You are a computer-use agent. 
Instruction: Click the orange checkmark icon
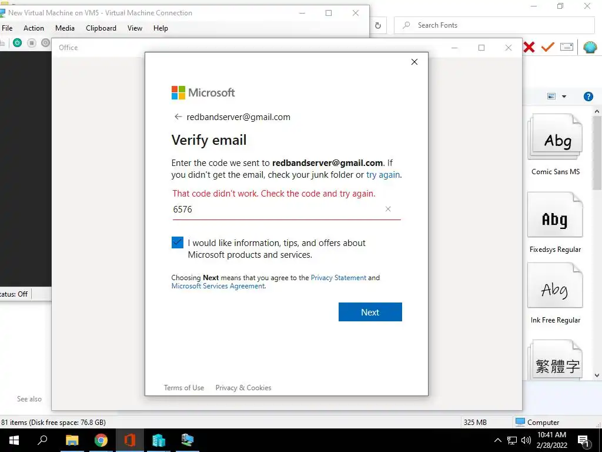coord(548,47)
